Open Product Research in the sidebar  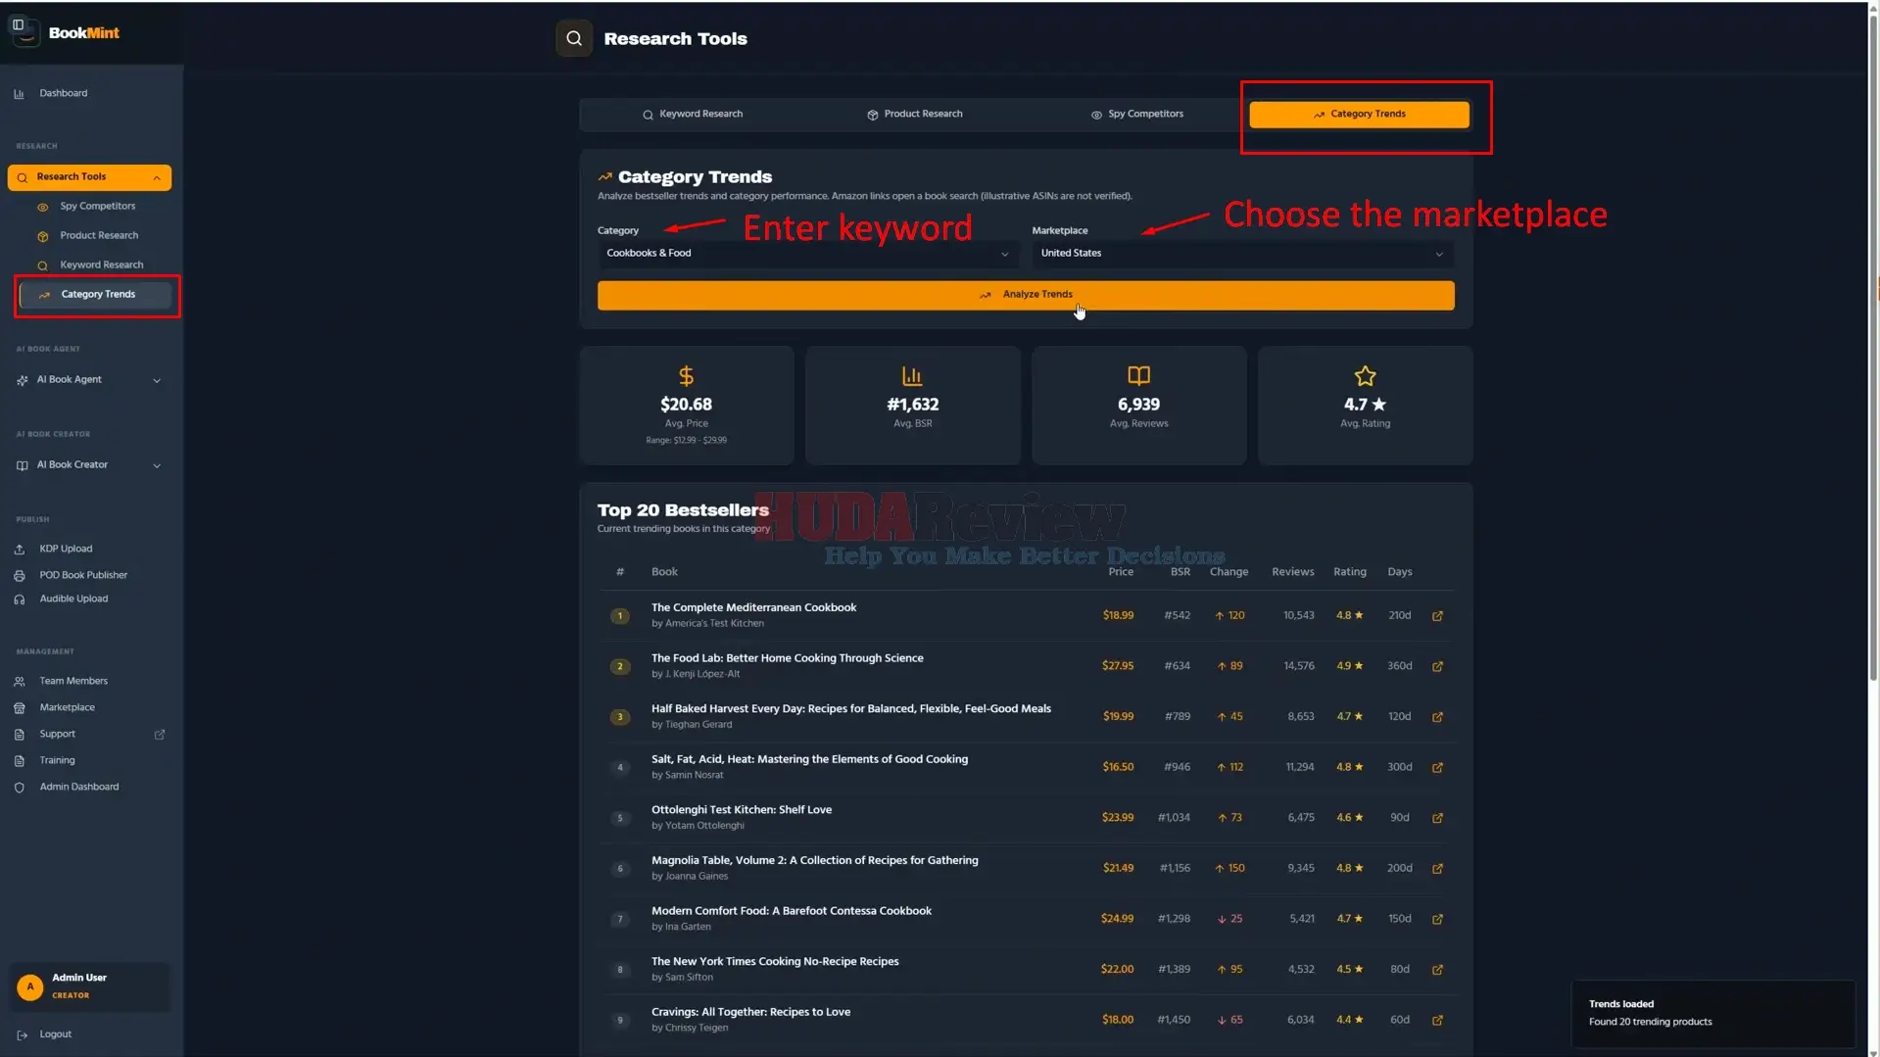[x=98, y=236]
